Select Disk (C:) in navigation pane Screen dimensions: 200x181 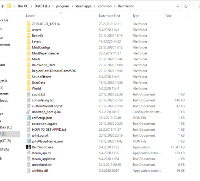click(6, 127)
